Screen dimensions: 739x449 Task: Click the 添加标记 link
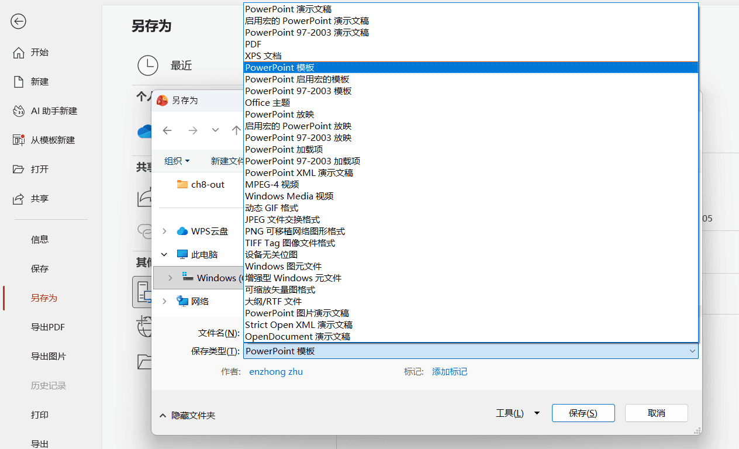(450, 372)
